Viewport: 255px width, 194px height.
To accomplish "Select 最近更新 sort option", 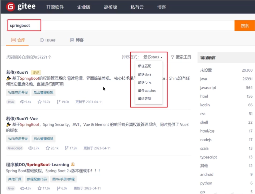I will pyautogui.click(x=144, y=99).
